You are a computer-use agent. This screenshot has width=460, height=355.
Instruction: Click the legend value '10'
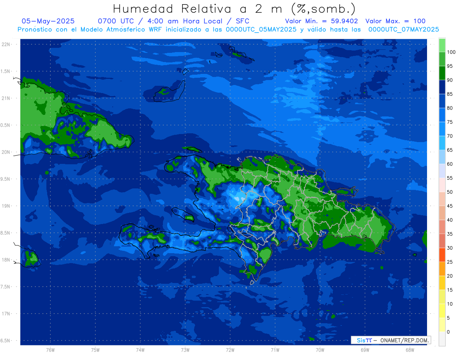click(450, 304)
